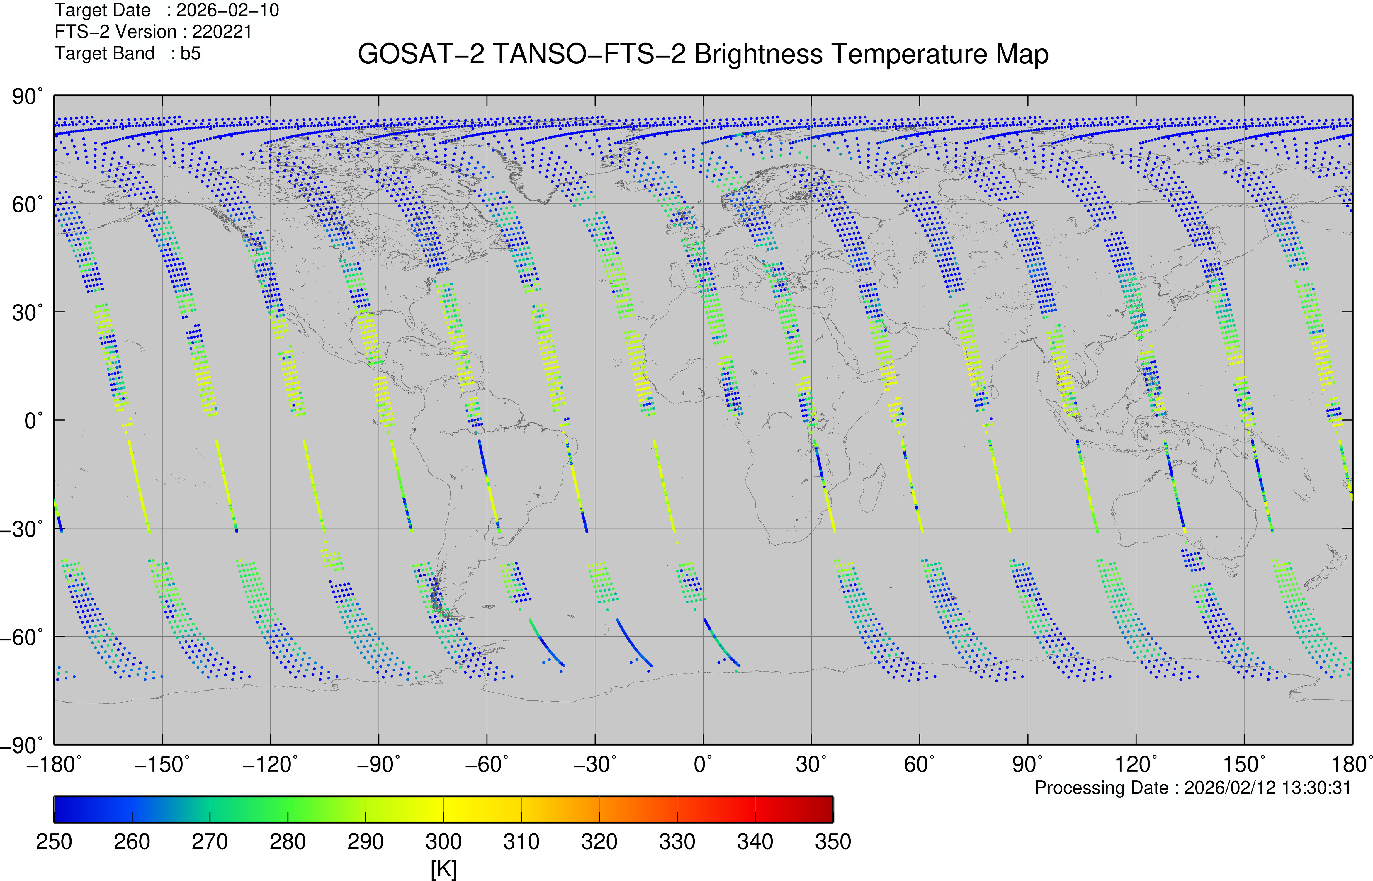Click the orange 320 K colorbar segment
Screen dimensions: 1373x881
[599, 809]
